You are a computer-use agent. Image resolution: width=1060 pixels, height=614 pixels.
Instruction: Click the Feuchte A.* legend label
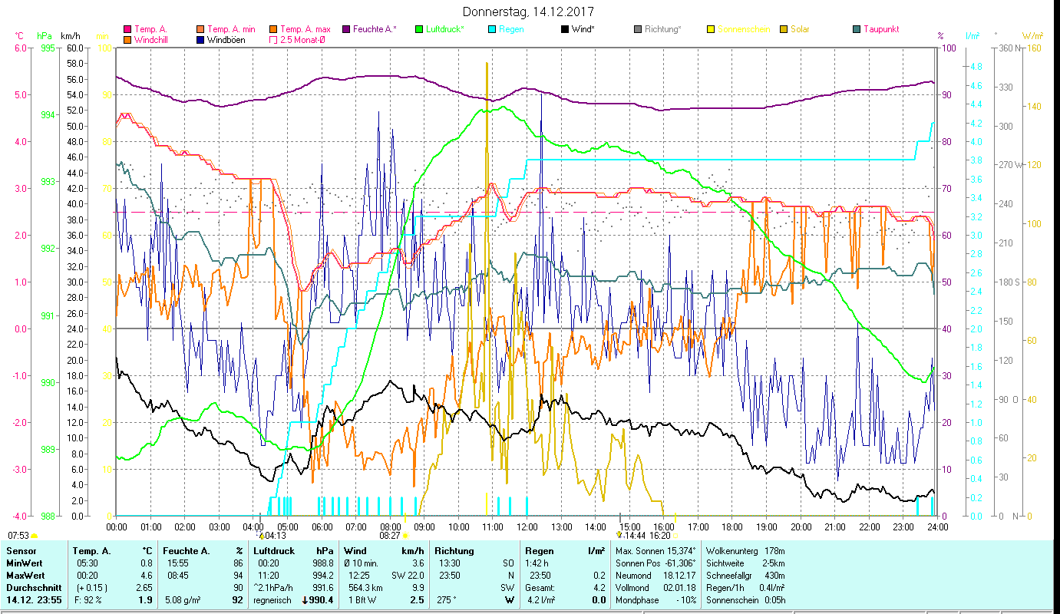375,29
